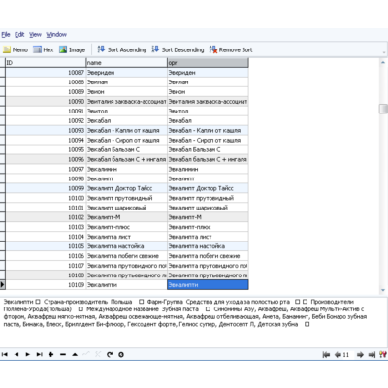
Task: Click scrollbar up arrow
Action: coord(383,62)
